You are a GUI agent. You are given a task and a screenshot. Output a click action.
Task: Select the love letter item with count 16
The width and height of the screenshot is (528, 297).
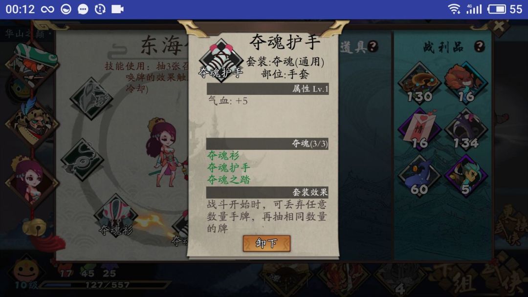point(419,130)
